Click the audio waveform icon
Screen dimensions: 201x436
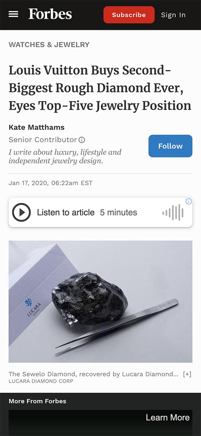(x=173, y=213)
